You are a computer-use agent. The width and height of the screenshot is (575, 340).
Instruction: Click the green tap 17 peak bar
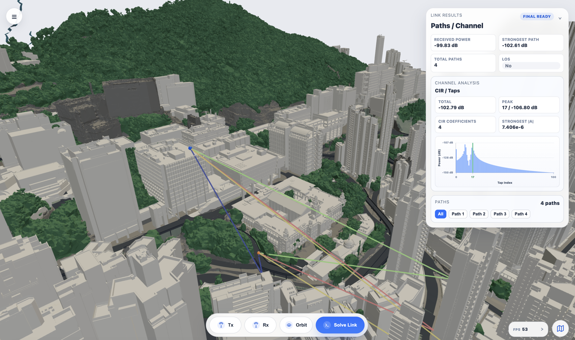pyautogui.click(x=473, y=158)
